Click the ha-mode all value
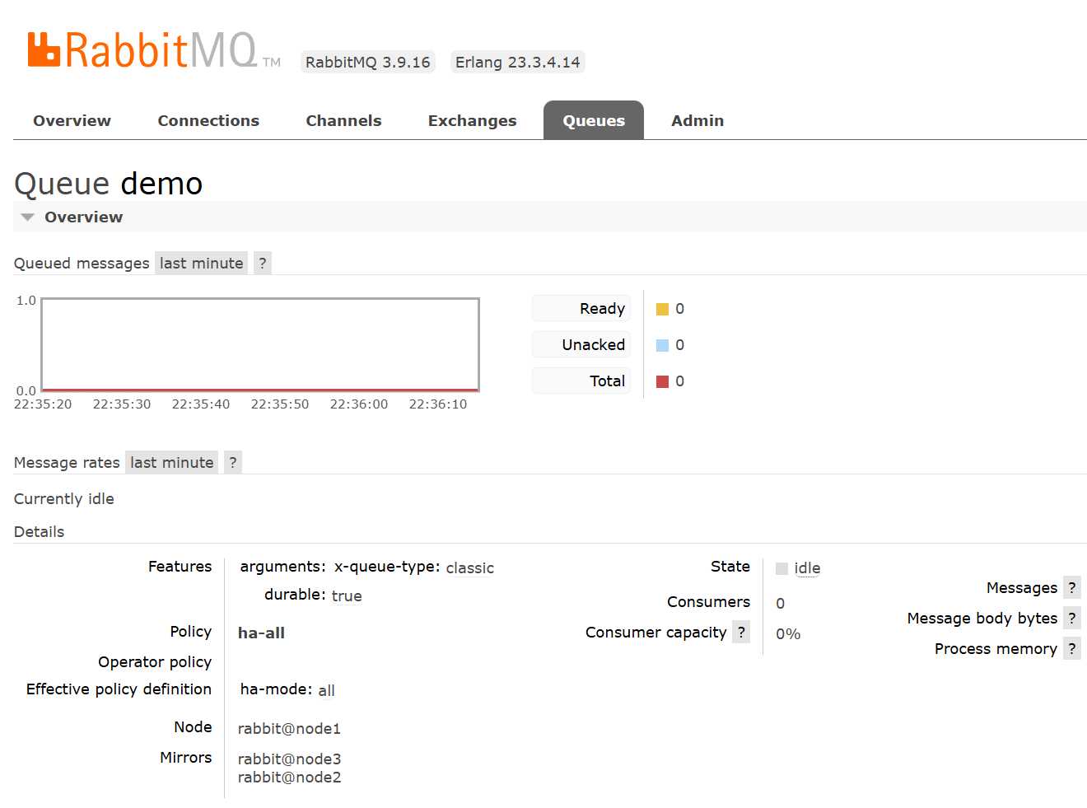Viewport: 1087px width, 808px height. [x=326, y=690]
